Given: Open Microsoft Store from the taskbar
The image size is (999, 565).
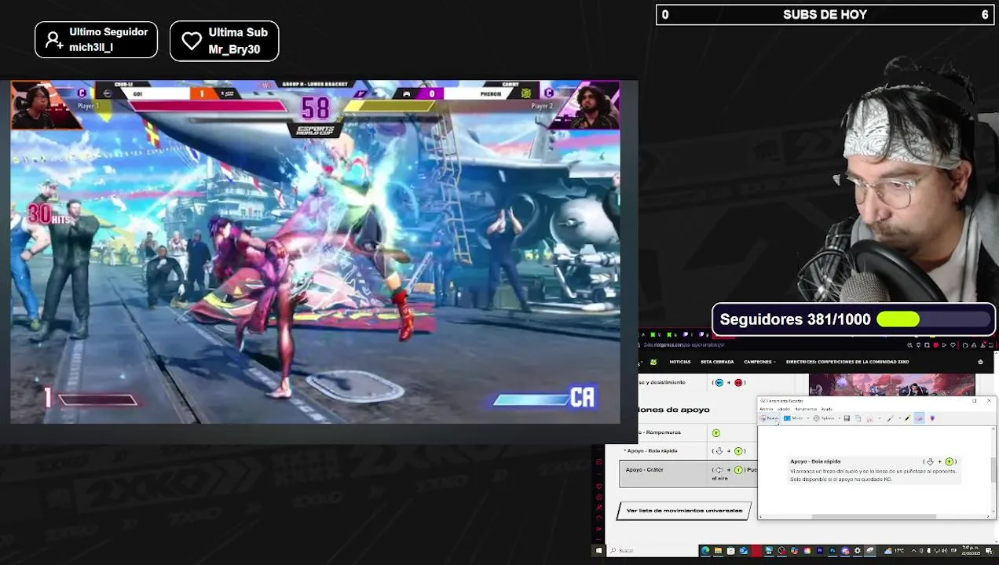Looking at the screenshot, I should pos(730,551).
